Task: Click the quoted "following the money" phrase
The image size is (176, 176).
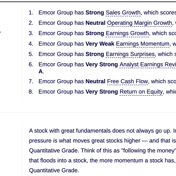Action: click(149, 150)
